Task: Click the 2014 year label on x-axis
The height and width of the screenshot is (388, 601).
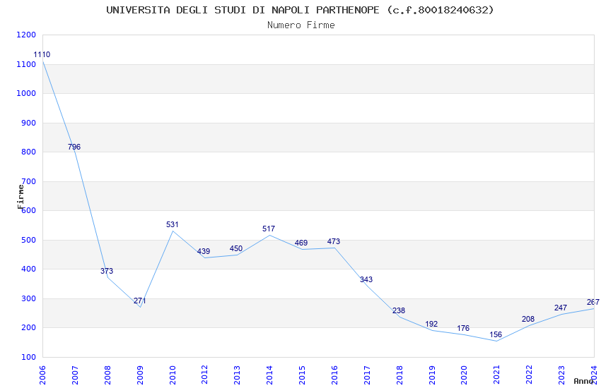Action: 269,375
